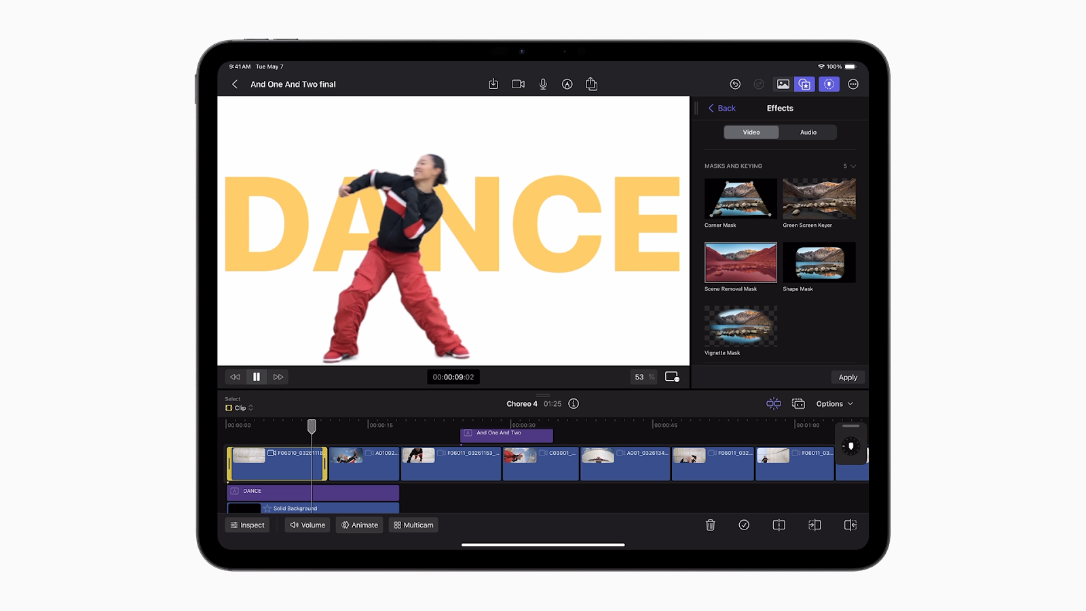This screenshot has width=1086, height=611.
Task: Trim start to playhead icon
Action: click(x=814, y=525)
